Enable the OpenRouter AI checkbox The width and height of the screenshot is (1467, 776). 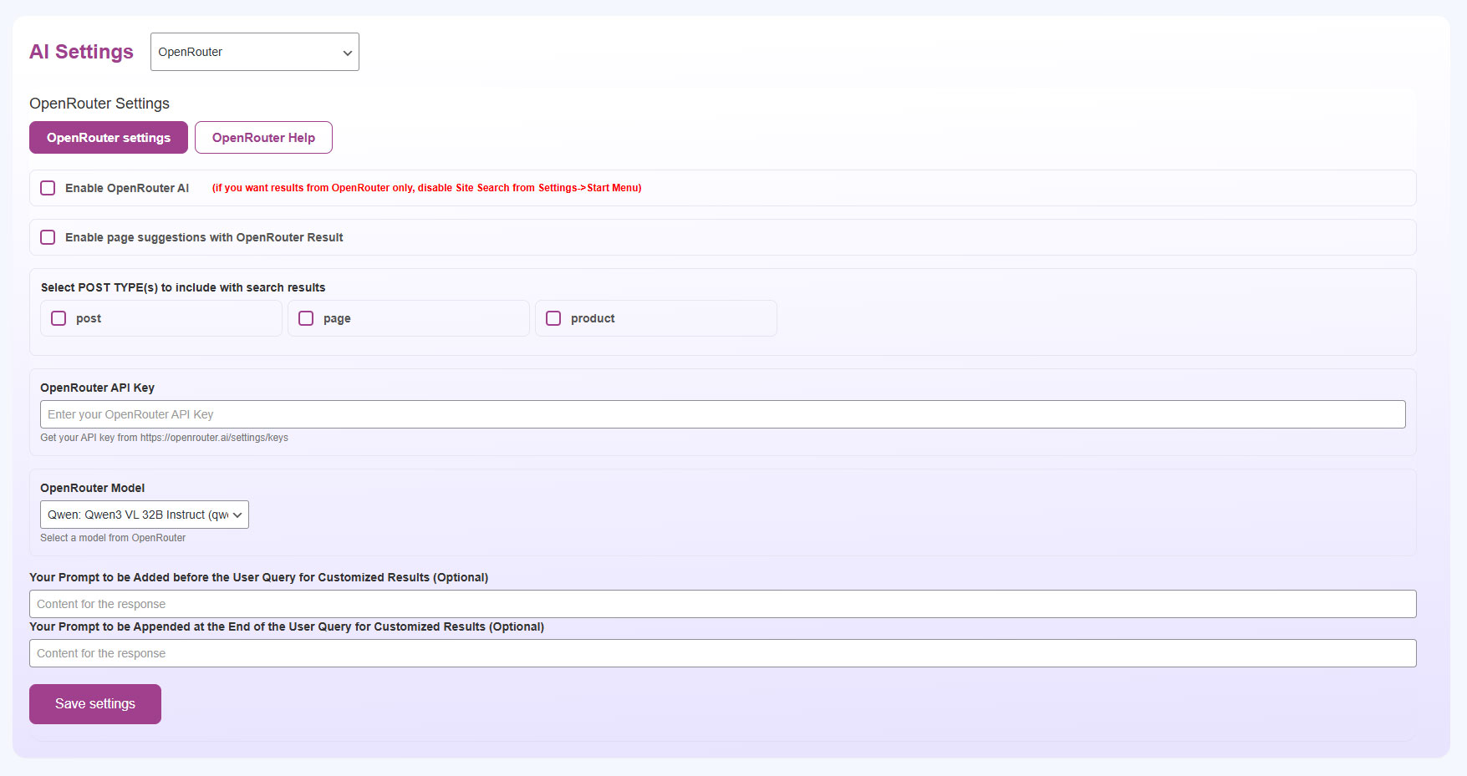coord(48,188)
